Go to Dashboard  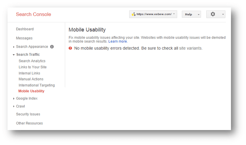(25, 29)
